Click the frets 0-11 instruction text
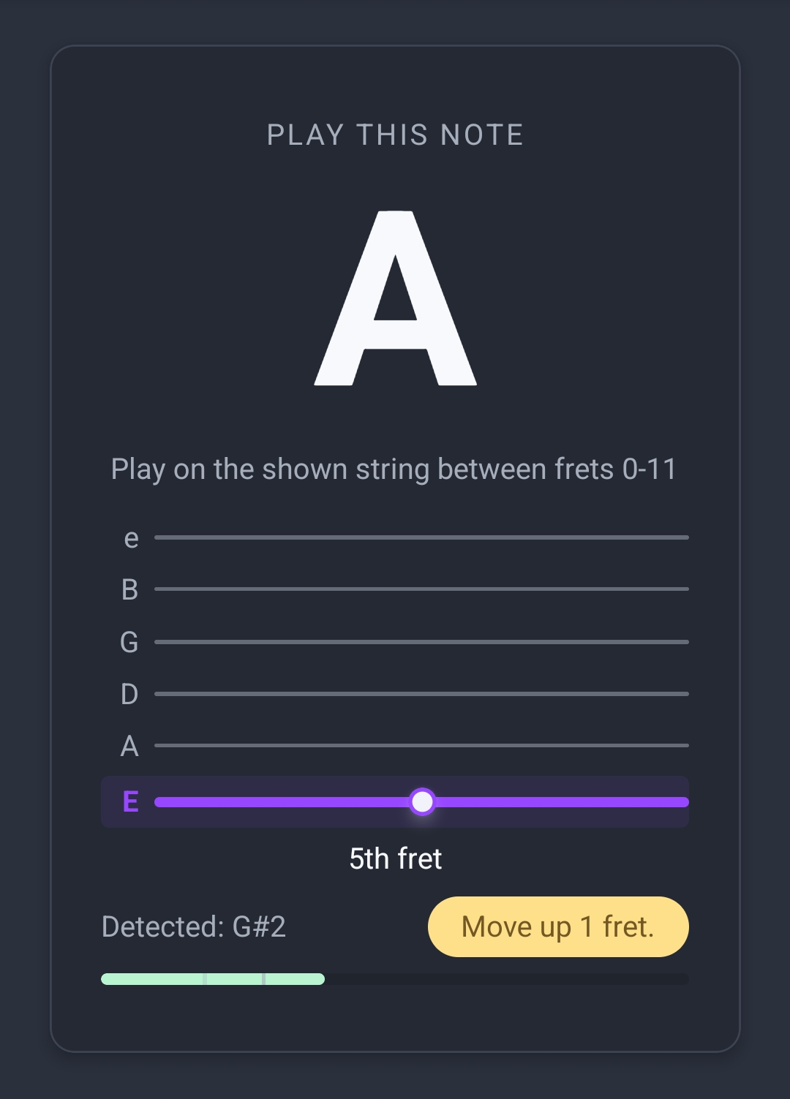The height and width of the screenshot is (1099, 790). tap(395, 469)
